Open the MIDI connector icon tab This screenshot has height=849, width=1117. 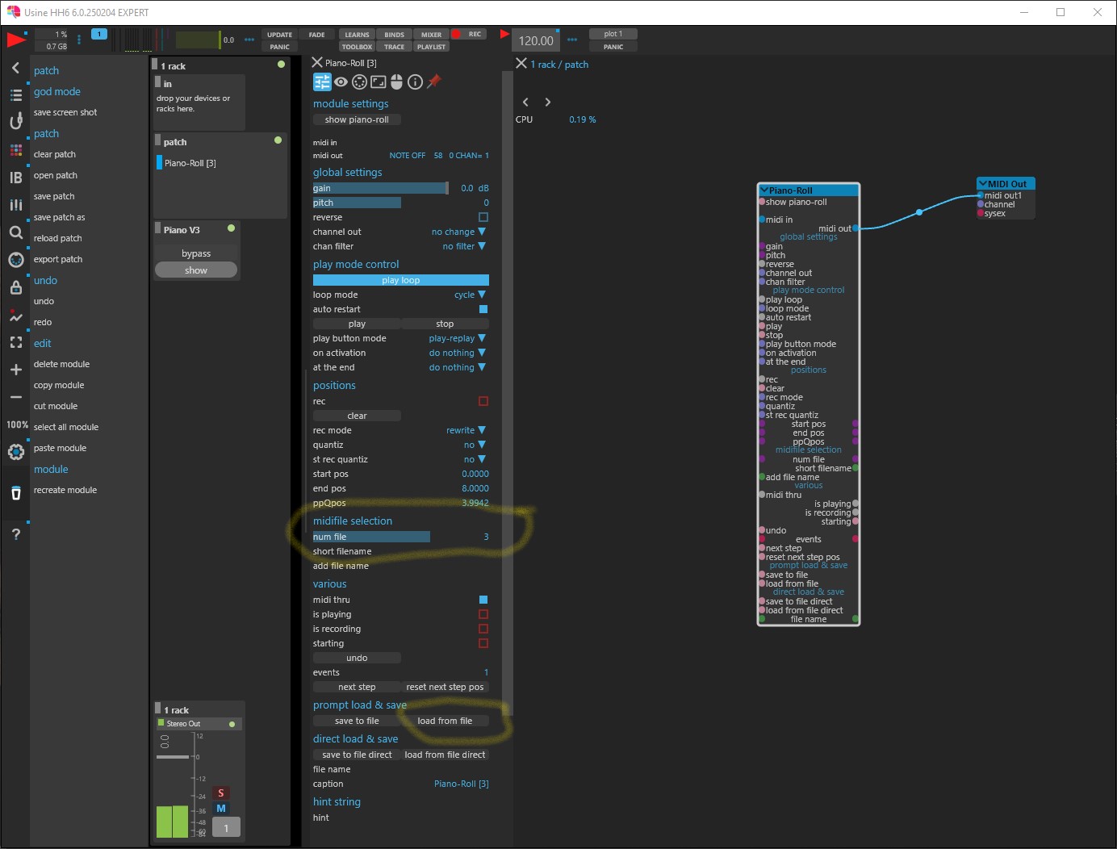(359, 82)
